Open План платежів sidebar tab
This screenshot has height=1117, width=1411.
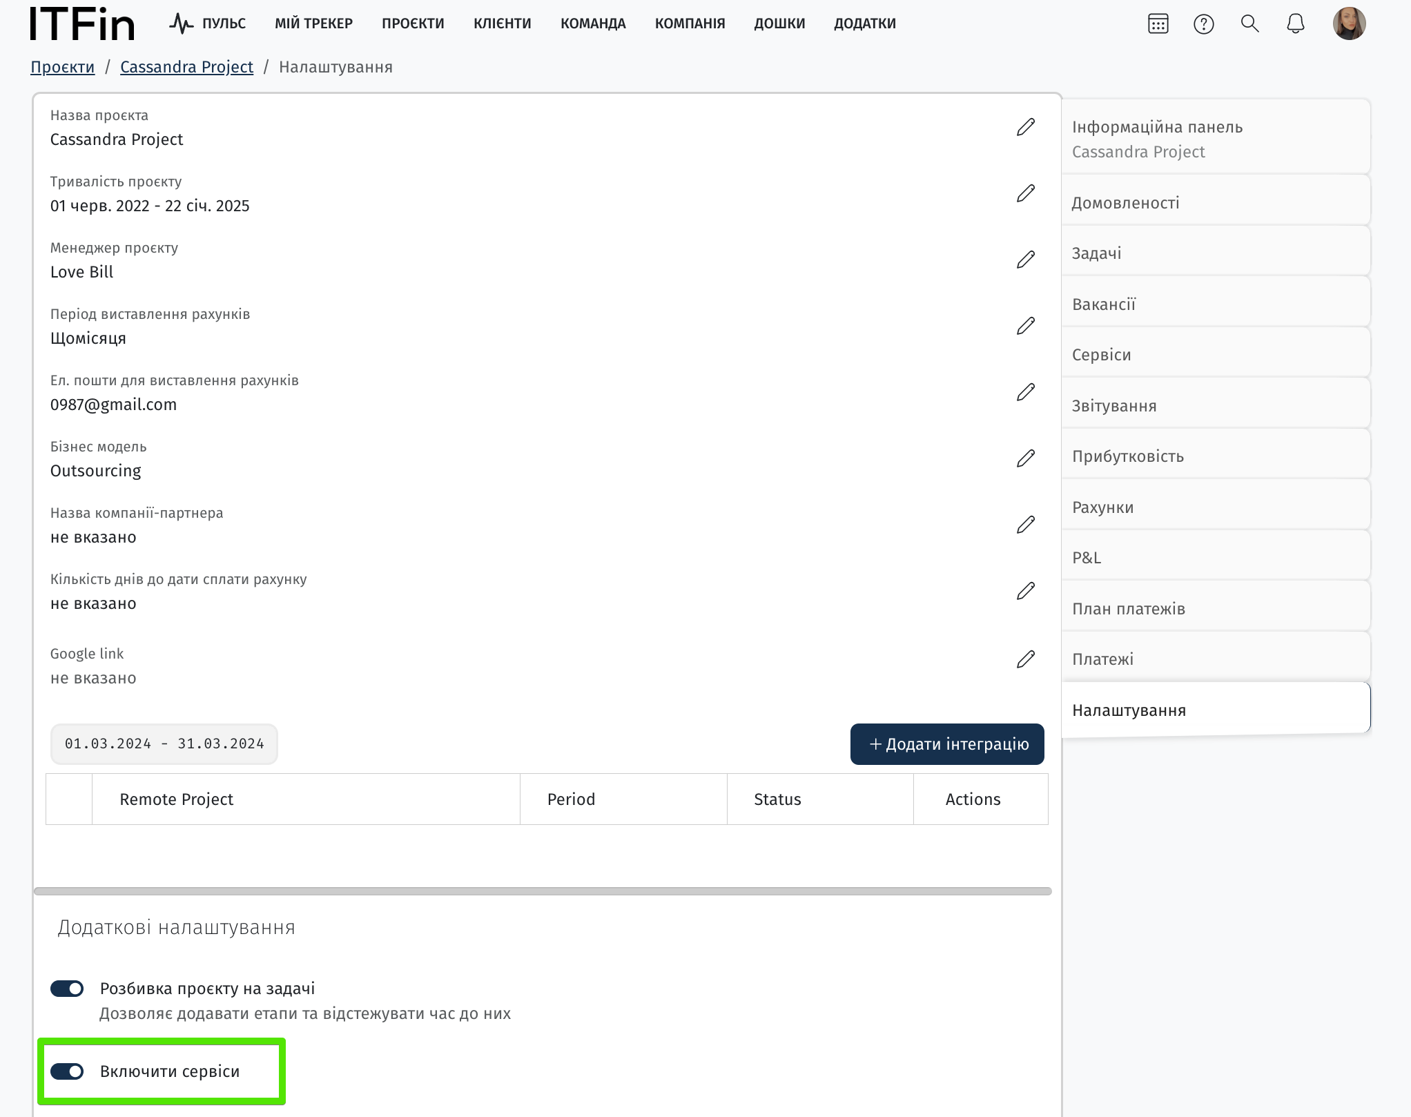coord(1216,606)
